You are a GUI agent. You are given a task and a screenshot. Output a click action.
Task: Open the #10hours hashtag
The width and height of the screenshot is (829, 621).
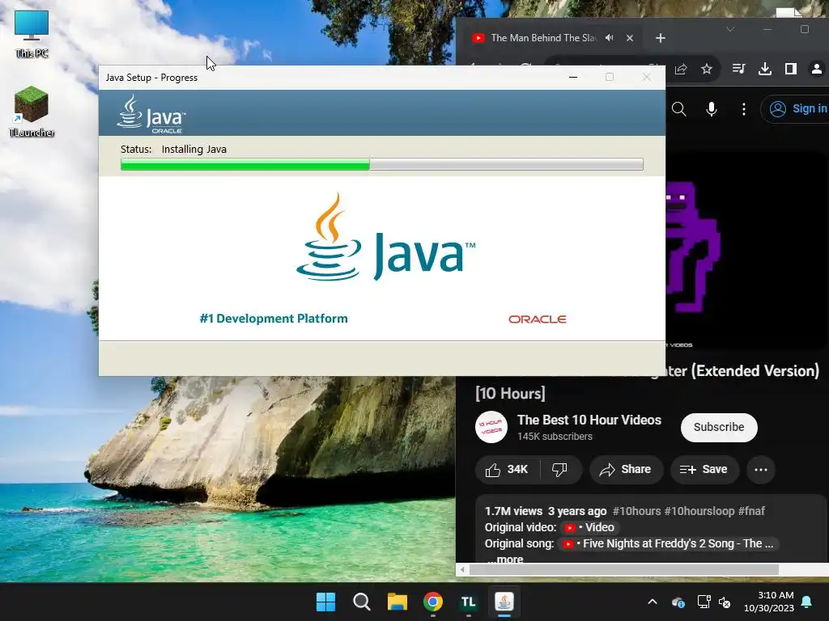(x=636, y=511)
